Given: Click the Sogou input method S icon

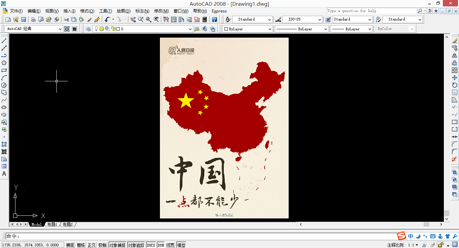Looking at the screenshot, I should click(x=402, y=236).
